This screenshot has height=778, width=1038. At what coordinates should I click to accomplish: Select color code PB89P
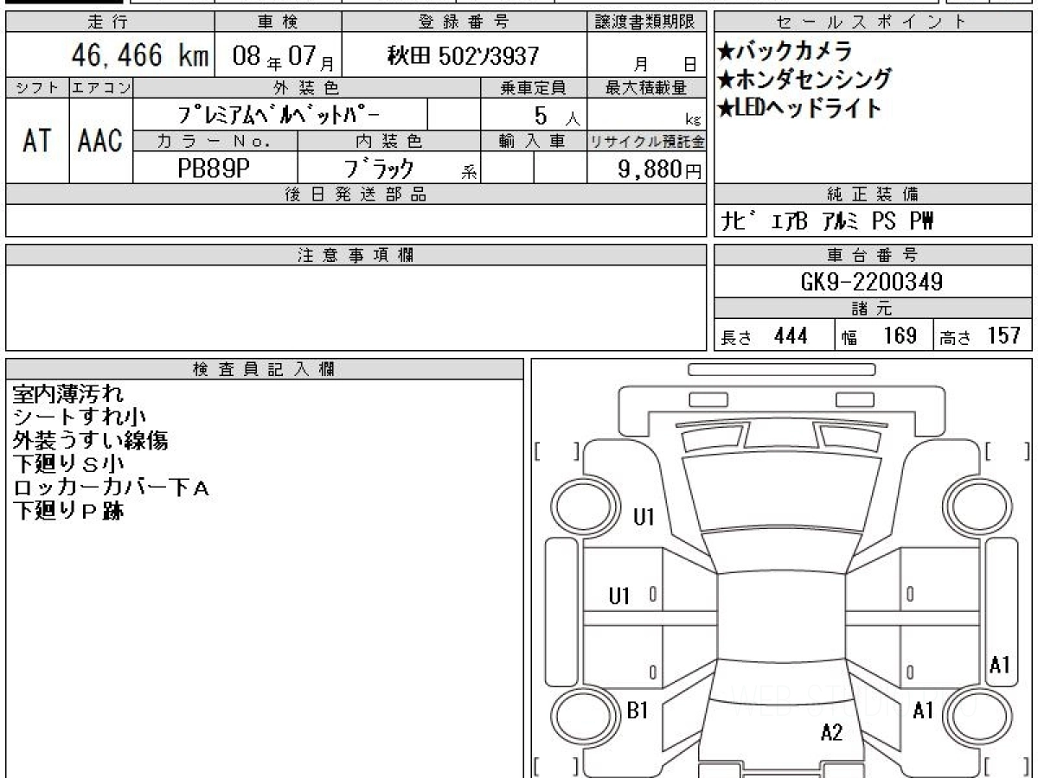coord(214,168)
